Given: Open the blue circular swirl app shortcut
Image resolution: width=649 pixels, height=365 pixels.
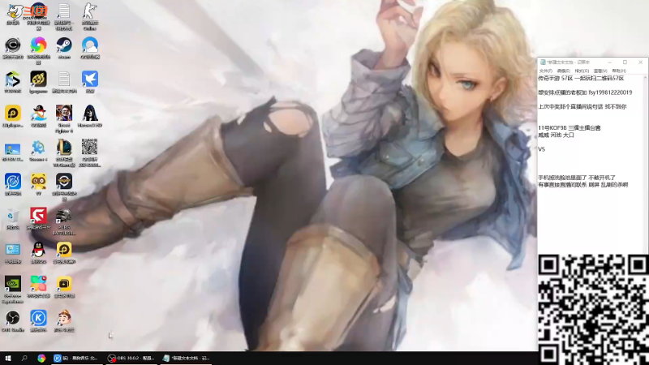Looking at the screenshot, I should click(x=13, y=181).
